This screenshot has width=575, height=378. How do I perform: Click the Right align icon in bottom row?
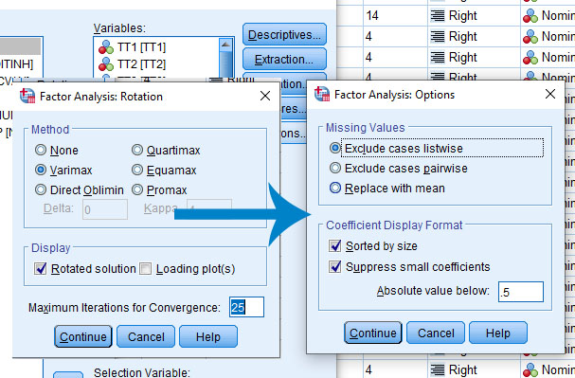[x=437, y=369]
